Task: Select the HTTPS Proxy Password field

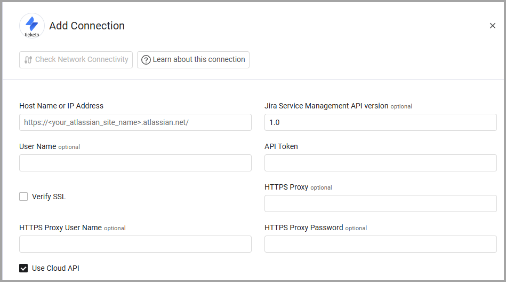Action: pos(380,244)
